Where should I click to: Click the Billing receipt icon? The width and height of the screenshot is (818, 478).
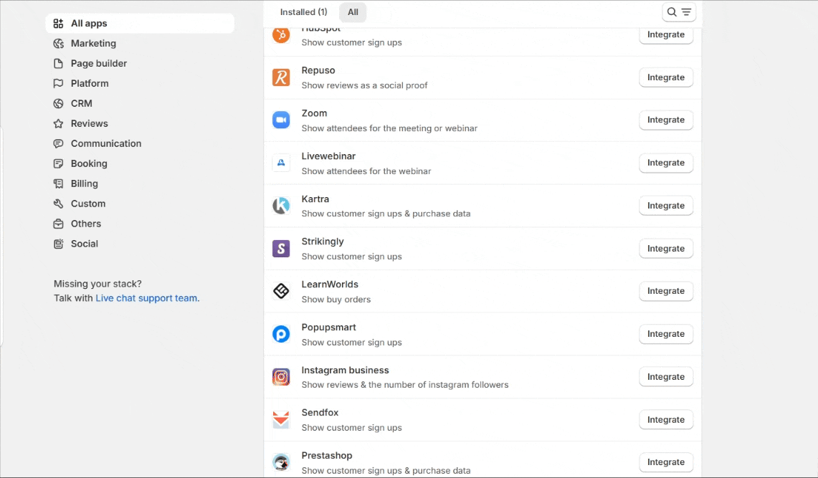click(x=59, y=183)
